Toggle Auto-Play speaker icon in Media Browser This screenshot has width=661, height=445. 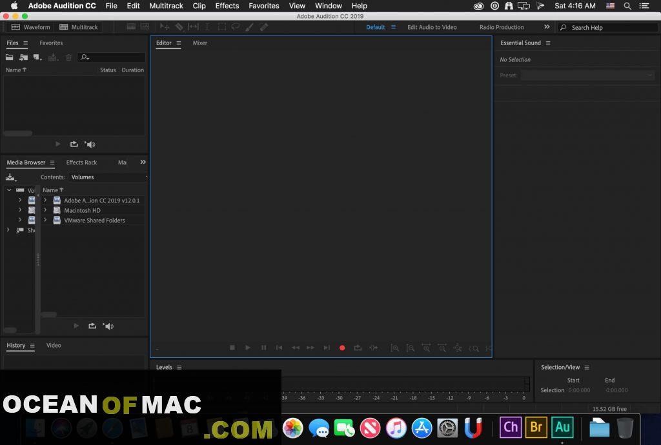[x=108, y=326]
